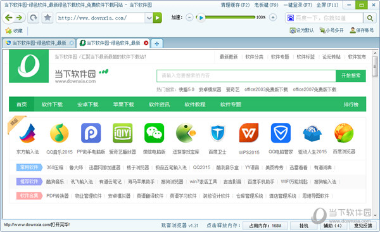Screen dimensions: 380x232
Task: Select 软件资讯 nav item
Action: pyautogui.click(x=159, y=105)
